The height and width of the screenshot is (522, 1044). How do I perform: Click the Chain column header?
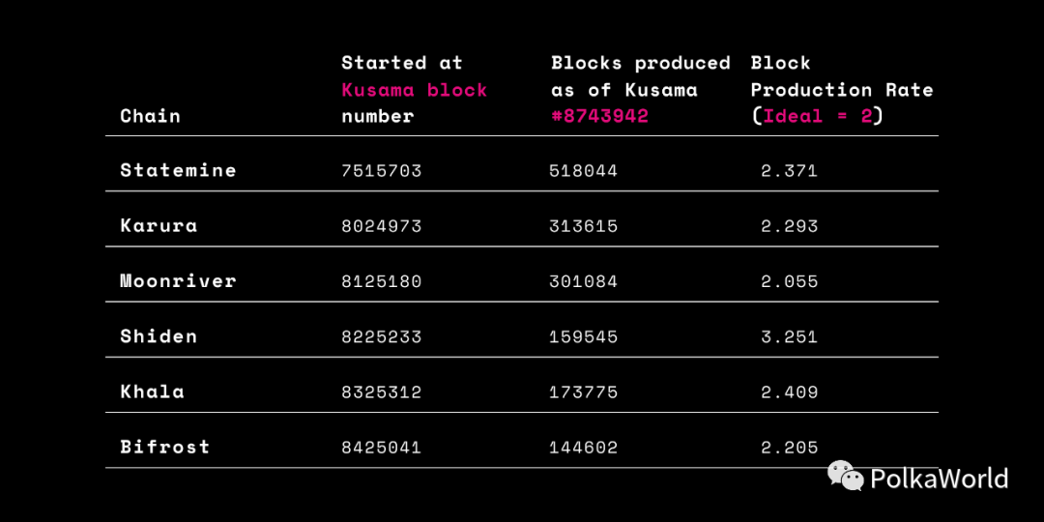(x=151, y=117)
